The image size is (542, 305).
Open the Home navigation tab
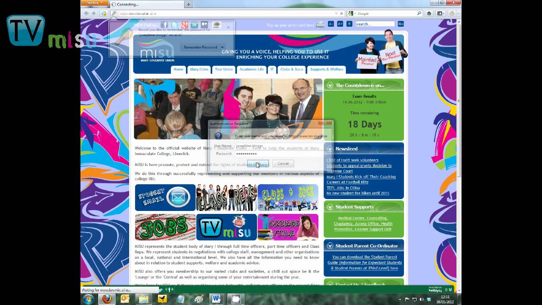(178, 69)
